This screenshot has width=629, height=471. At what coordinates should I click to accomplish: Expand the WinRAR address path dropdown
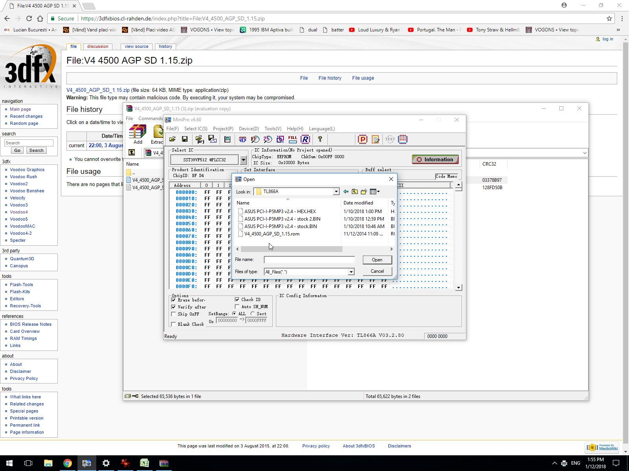(x=585, y=153)
